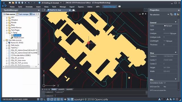This screenshot has width=182, height=102.
Task: Switch to the Task manager tab
Action: point(22,14)
